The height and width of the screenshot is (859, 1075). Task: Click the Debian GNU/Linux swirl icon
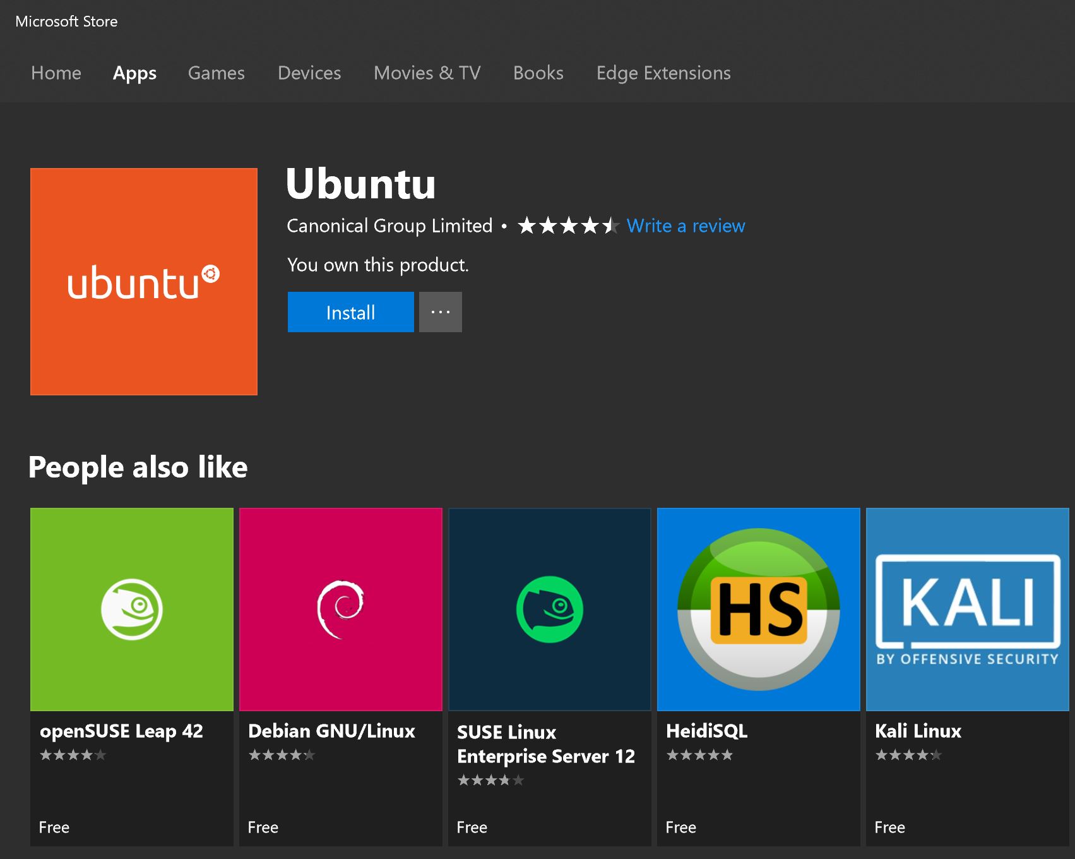click(341, 608)
